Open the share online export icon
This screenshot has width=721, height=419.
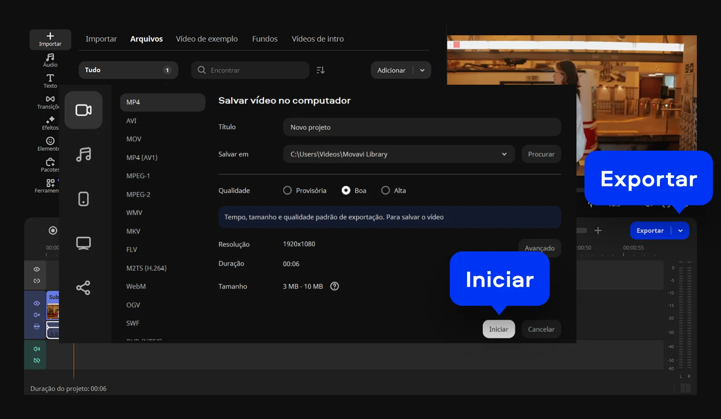[83, 288]
